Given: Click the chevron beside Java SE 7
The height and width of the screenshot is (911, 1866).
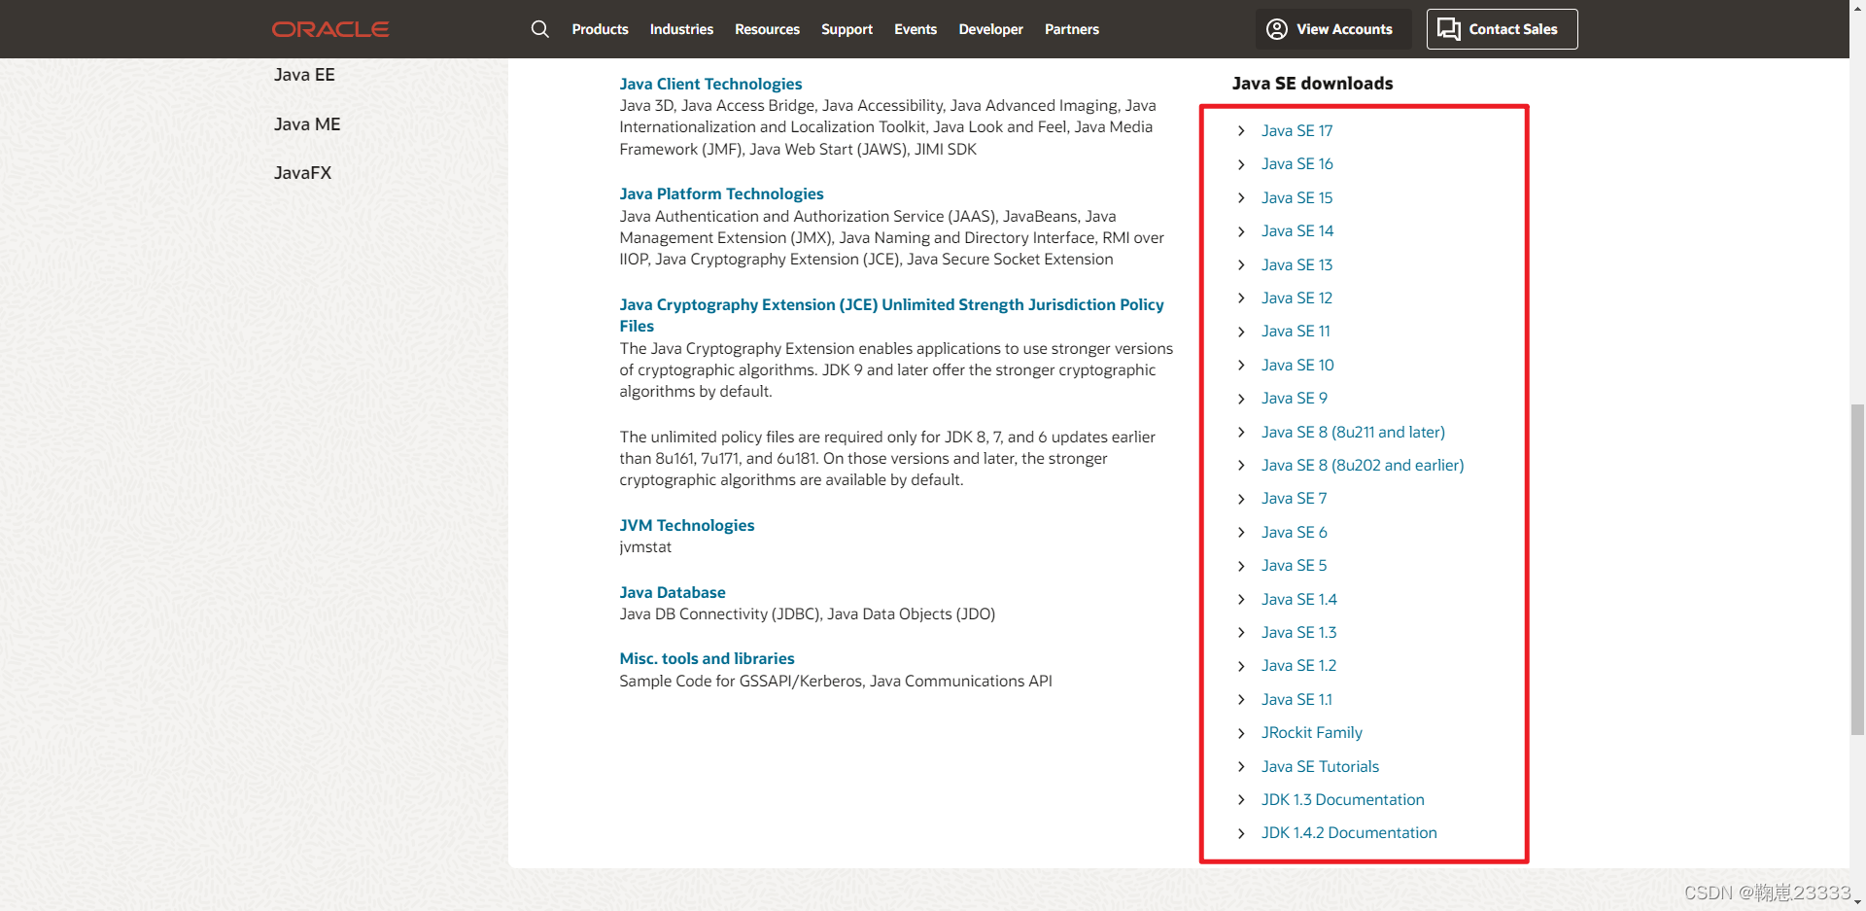Looking at the screenshot, I should click(1241, 499).
